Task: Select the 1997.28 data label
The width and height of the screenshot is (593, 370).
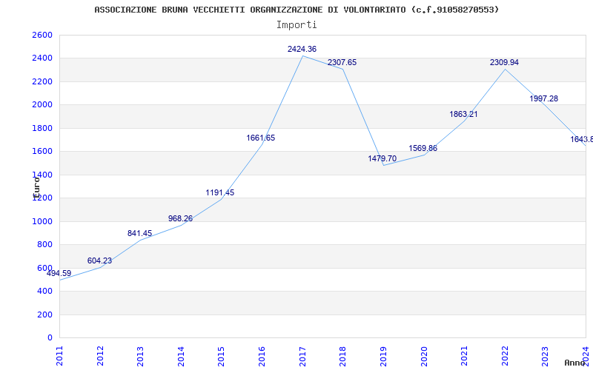Action: (x=544, y=98)
